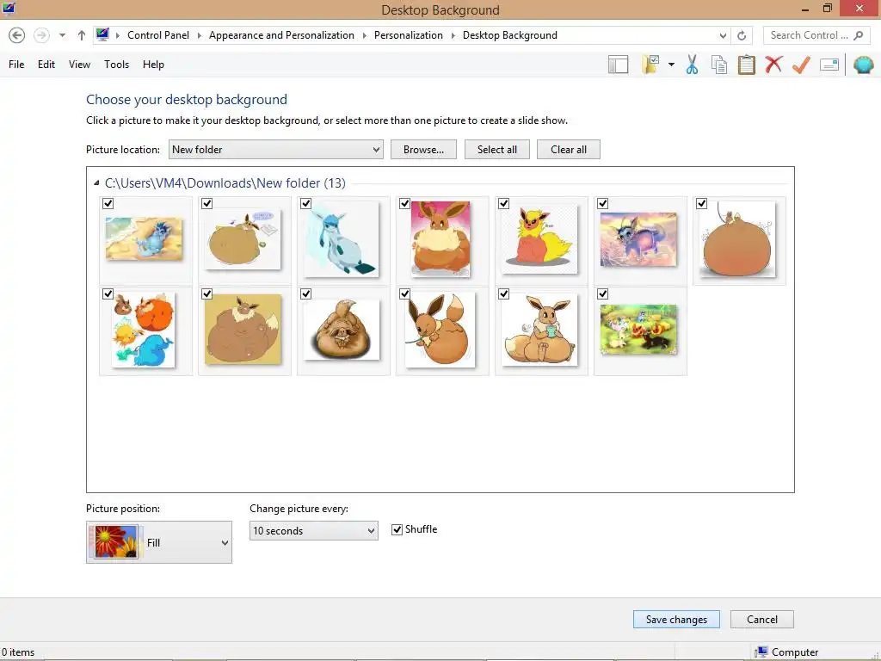Click the Clear all button

pyautogui.click(x=569, y=150)
